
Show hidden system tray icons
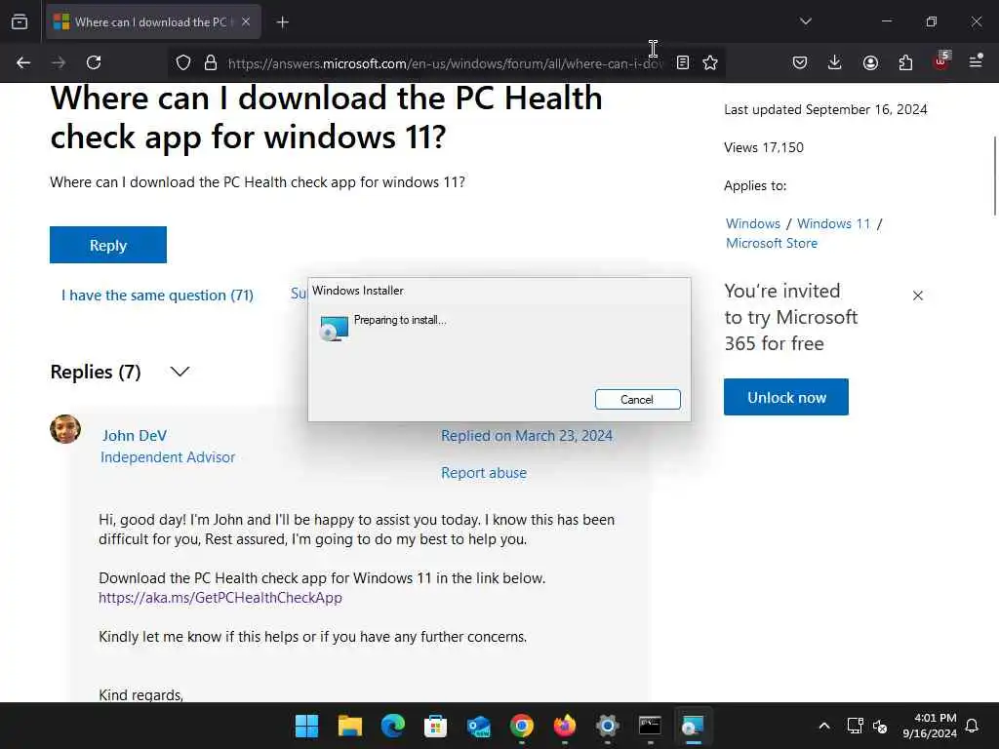tap(823, 726)
